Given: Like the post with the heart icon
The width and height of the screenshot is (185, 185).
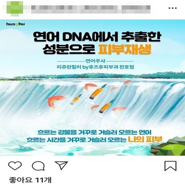Looking at the screenshot, I should (x=15, y=166).
